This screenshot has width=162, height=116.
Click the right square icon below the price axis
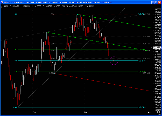(x=160, y=112)
